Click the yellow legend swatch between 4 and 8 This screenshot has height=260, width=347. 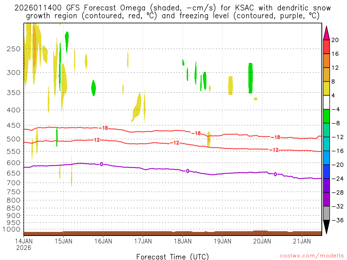pos(326,88)
